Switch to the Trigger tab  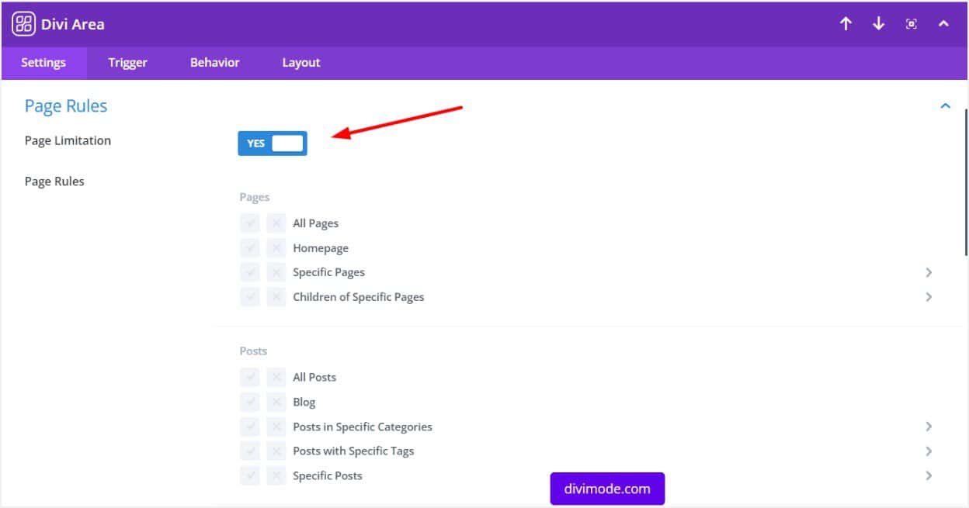[128, 63]
